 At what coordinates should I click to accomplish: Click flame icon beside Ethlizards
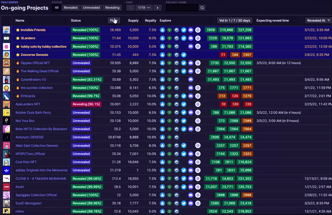tap(18, 96)
